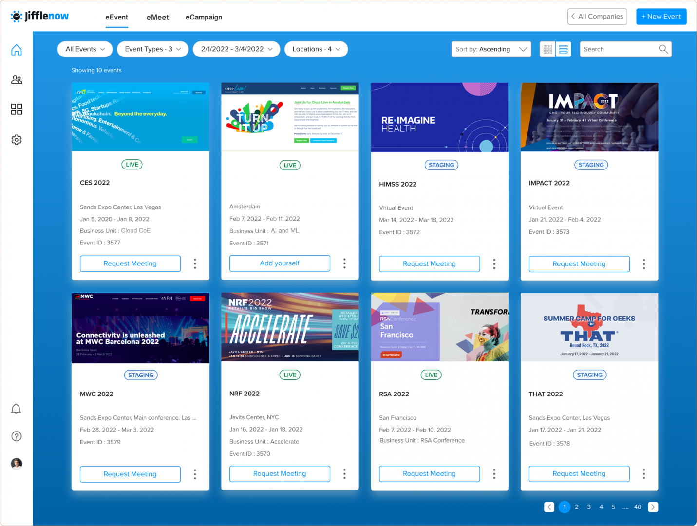Click the LIVE badge on NRF 2022
Viewport: 697px width, 526px height.
point(290,375)
